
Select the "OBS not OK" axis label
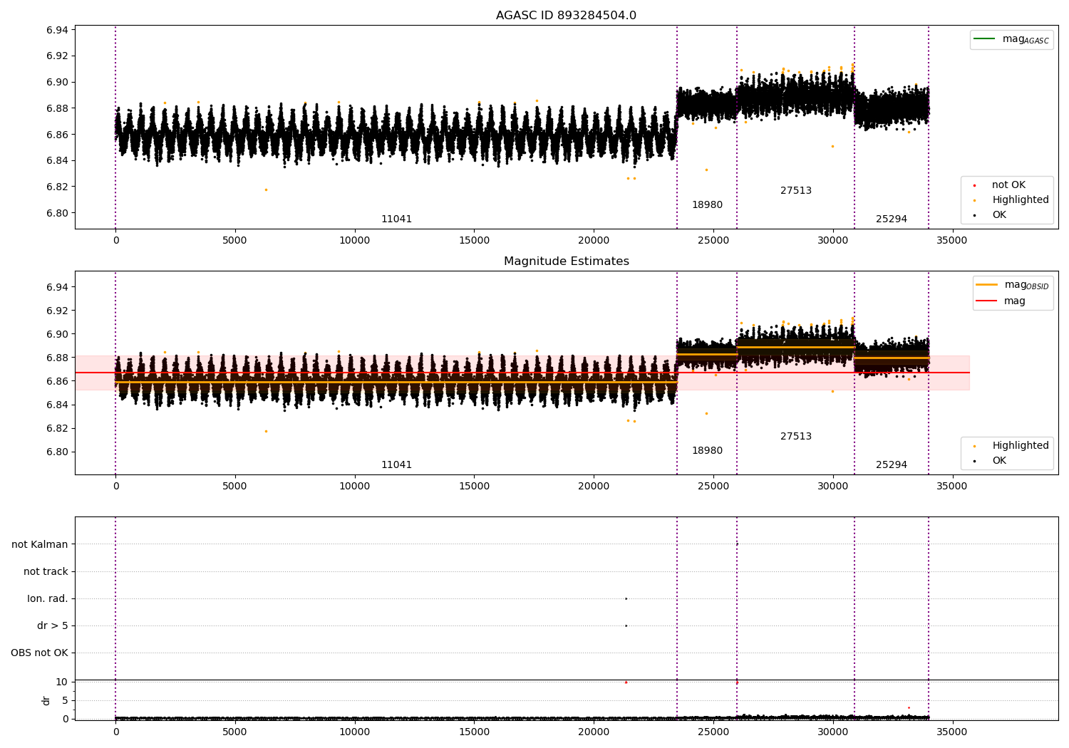click(x=39, y=653)
